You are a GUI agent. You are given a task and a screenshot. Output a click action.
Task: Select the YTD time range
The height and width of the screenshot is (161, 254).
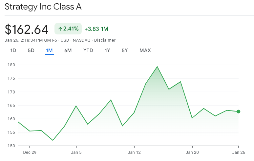point(88,50)
